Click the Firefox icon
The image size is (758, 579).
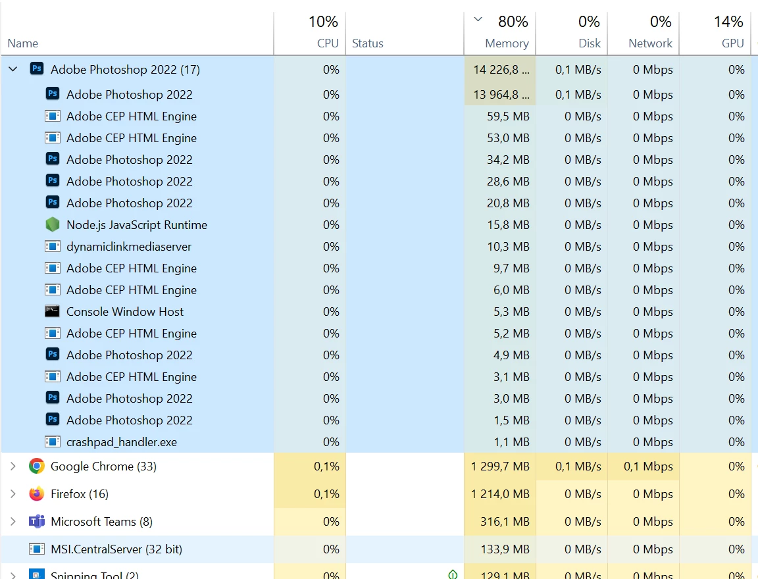pyautogui.click(x=37, y=493)
